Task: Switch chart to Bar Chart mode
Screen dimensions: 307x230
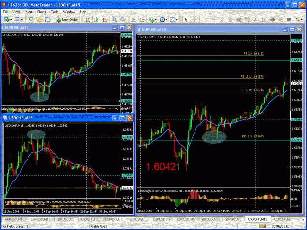Action: 88,19
